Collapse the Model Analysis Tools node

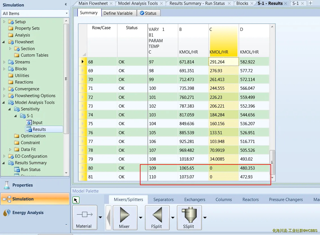(3, 102)
